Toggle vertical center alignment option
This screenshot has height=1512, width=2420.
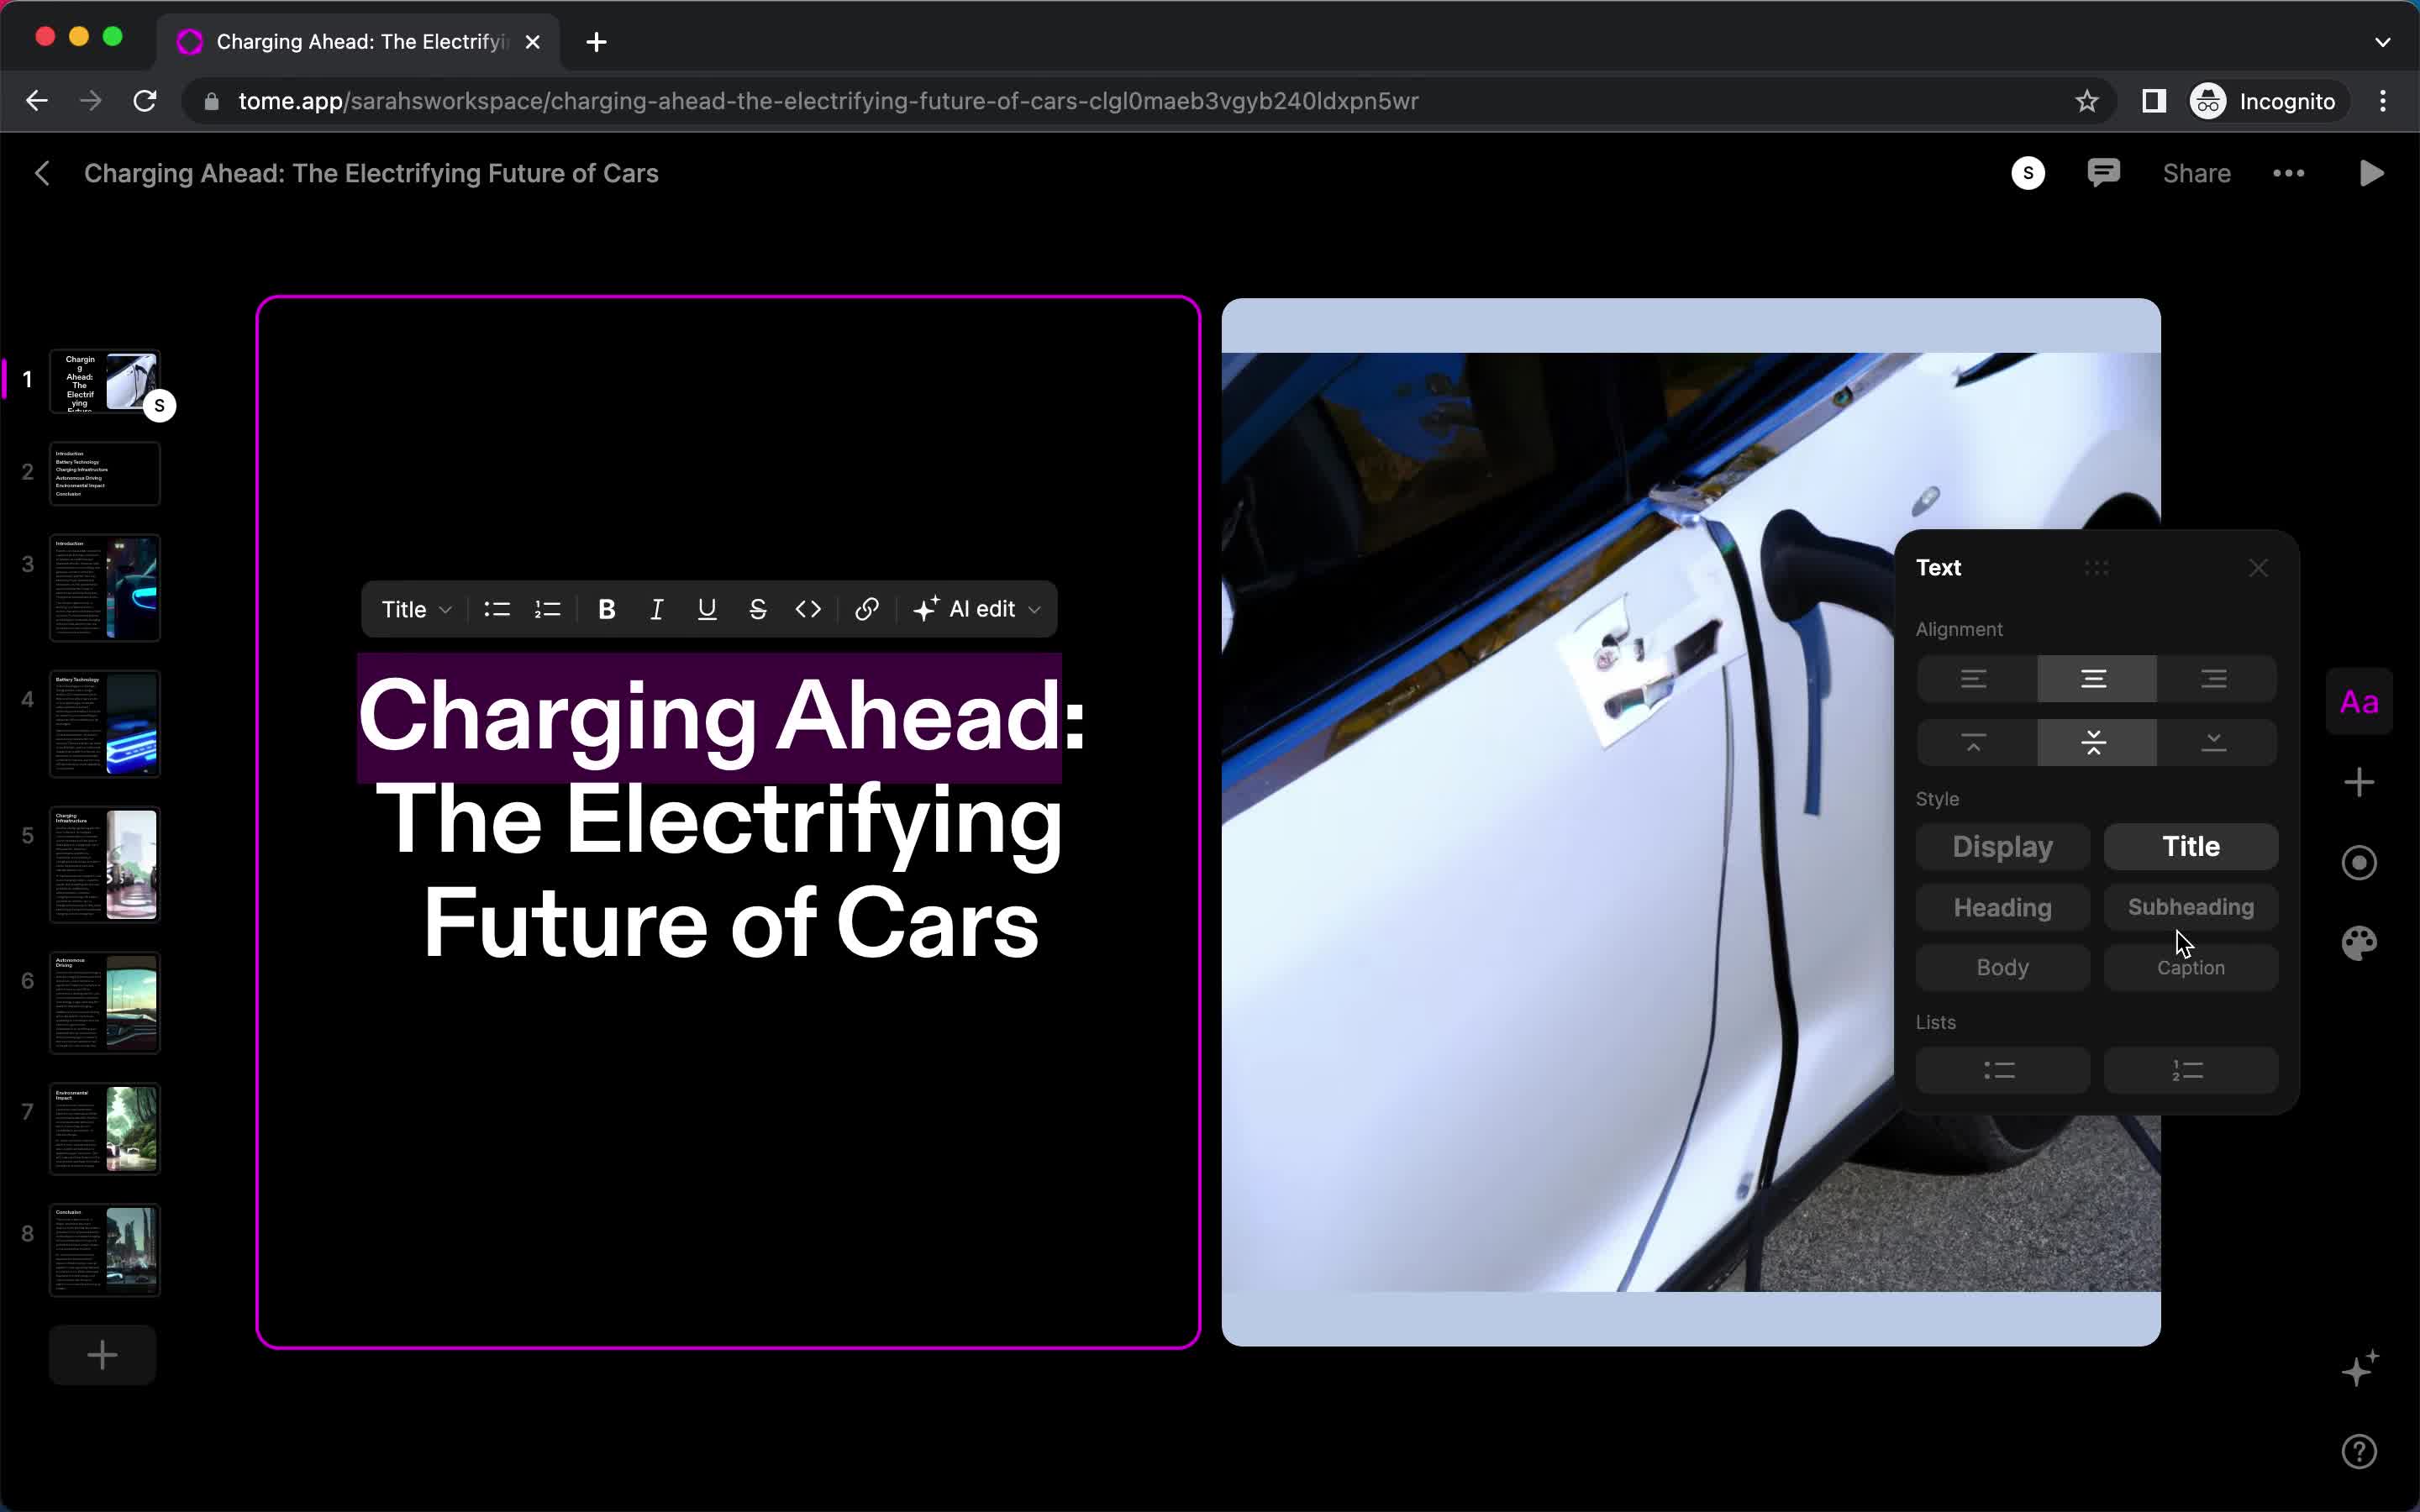point(2092,742)
